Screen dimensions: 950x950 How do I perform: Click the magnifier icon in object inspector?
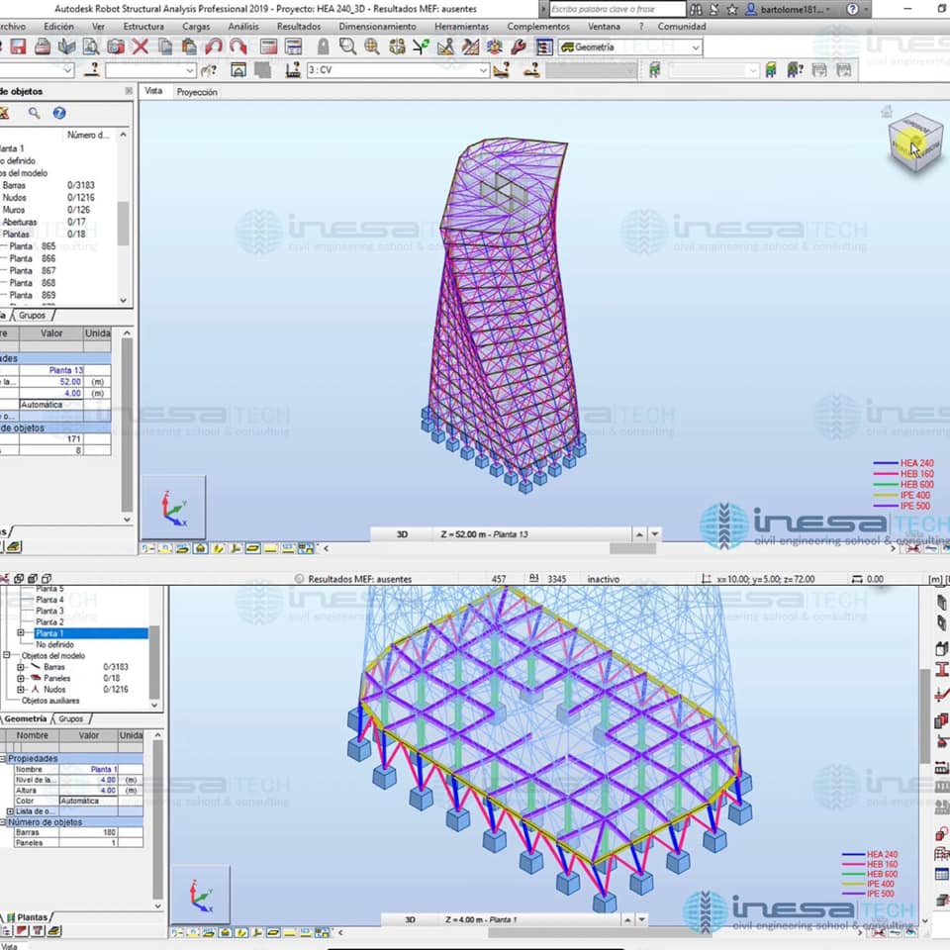pyautogui.click(x=34, y=113)
